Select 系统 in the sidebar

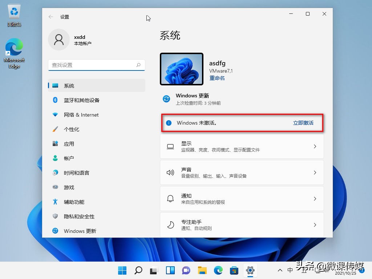pyautogui.click(x=97, y=86)
